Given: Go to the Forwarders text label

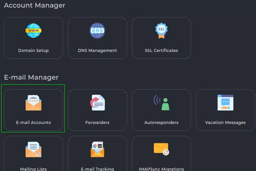Looking at the screenshot, I should pos(97,123).
